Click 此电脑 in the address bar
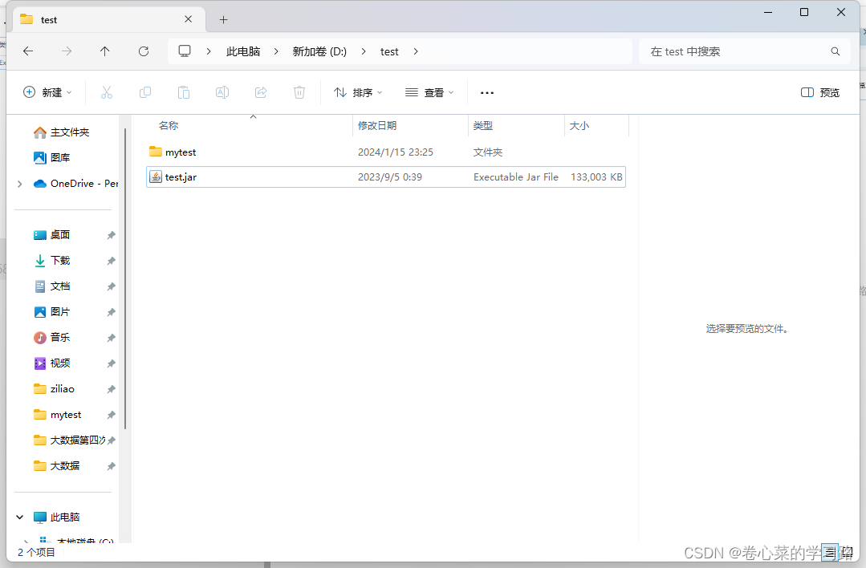 (x=243, y=51)
